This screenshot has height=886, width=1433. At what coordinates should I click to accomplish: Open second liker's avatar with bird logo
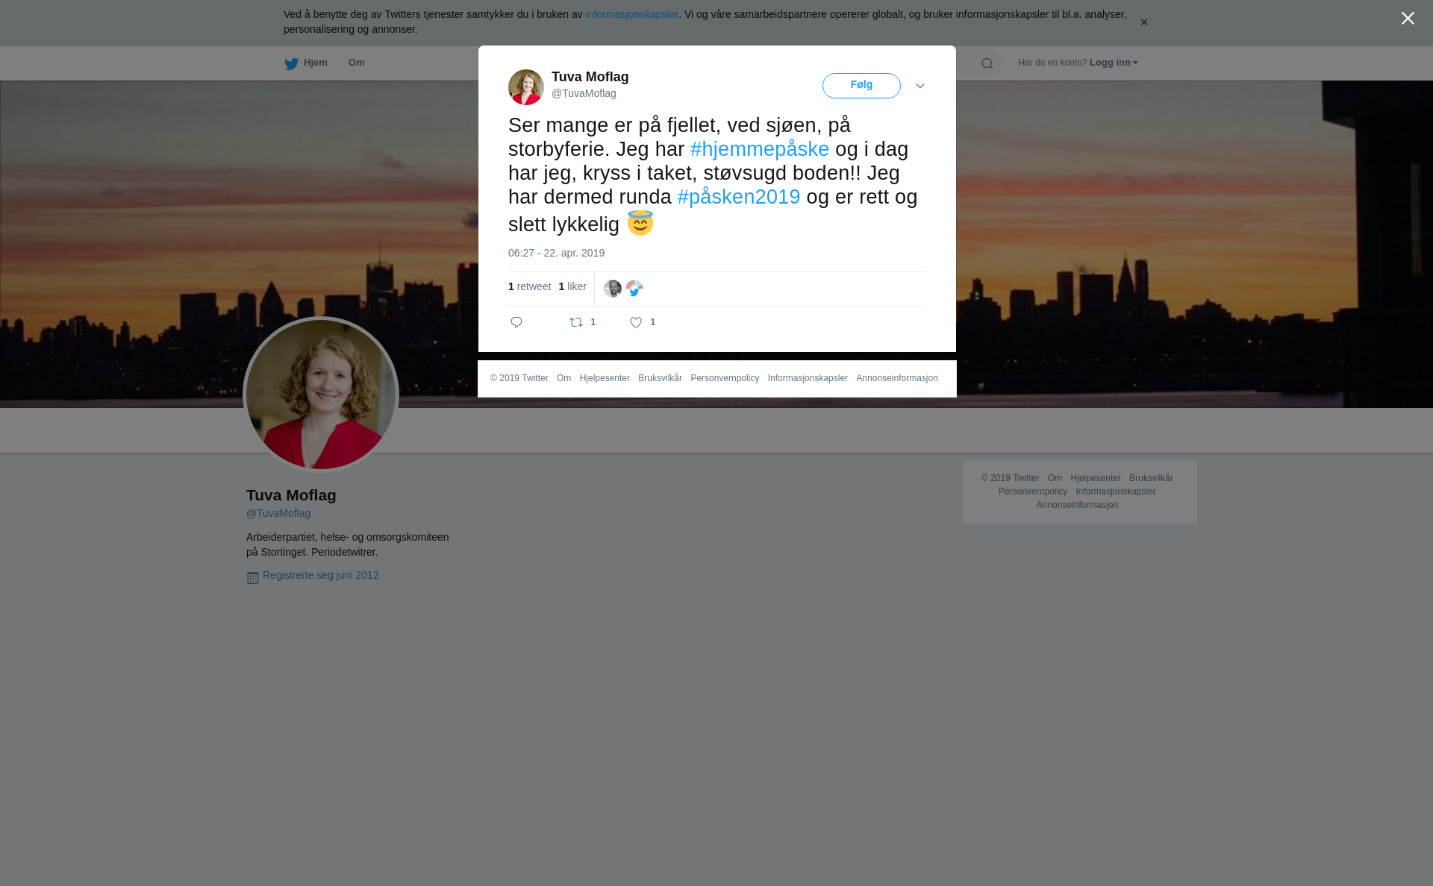click(634, 289)
